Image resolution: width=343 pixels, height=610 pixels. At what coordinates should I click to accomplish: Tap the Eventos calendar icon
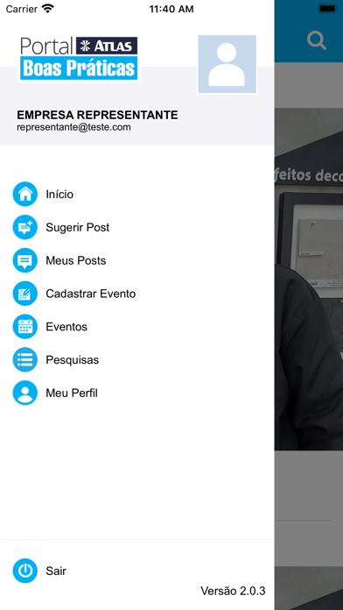click(x=25, y=326)
